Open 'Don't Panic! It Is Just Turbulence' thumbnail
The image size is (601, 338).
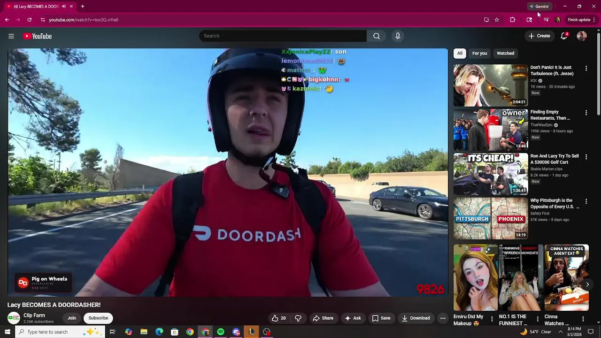click(x=491, y=85)
